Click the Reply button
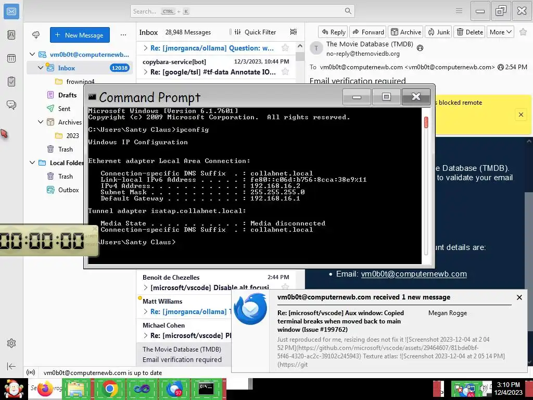Image resolution: width=533 pixels, height=400 pixels. 333,32
